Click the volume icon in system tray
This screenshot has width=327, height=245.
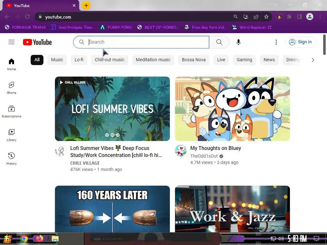pos(281,239)
